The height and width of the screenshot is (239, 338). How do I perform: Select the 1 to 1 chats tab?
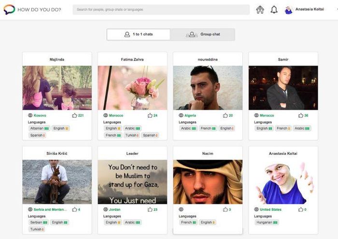pyautogui.click(x=139, y=35)
